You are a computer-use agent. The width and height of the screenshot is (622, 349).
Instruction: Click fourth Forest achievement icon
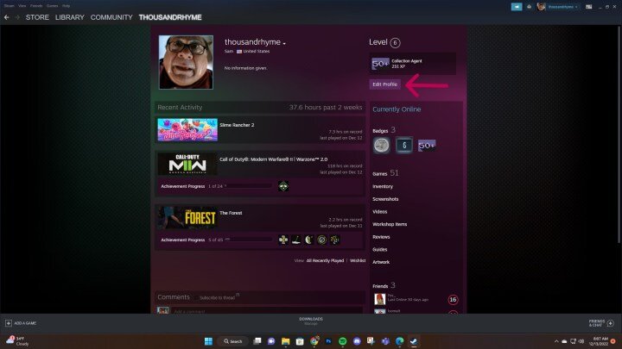[321, 240]
